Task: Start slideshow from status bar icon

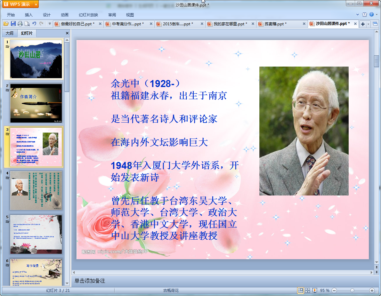Action: (314, 291)
